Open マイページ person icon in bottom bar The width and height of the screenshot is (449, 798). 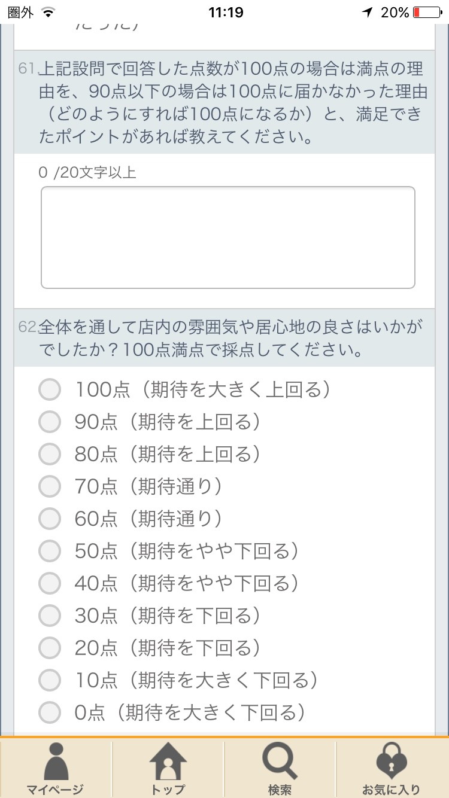coord(56,768)
